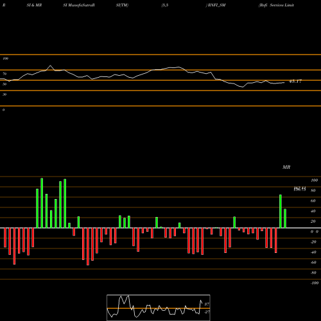
Task: Click the MR axis label 40
Action: [313, 211]
